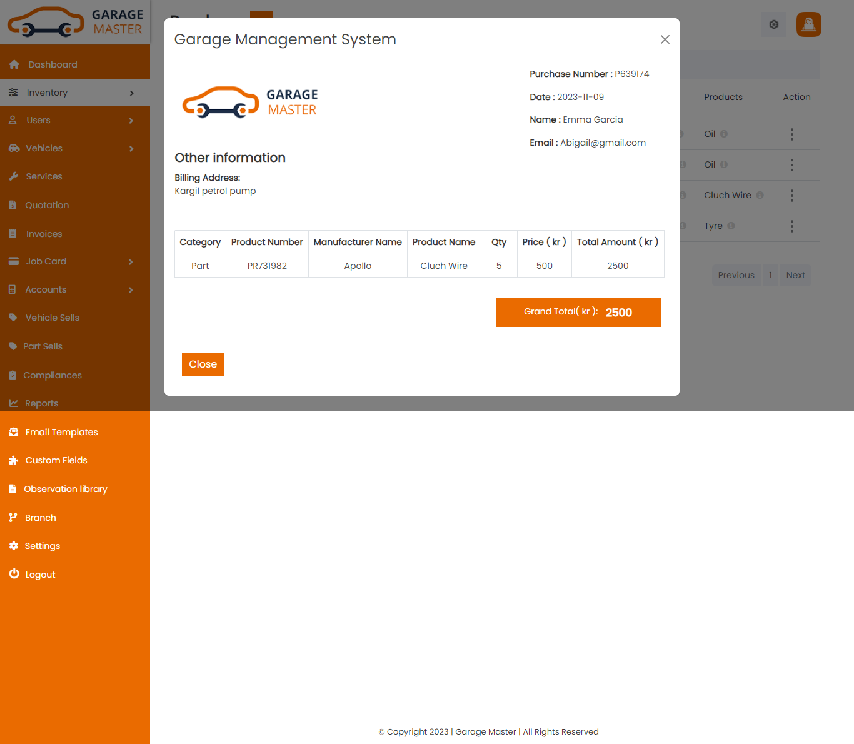Click the Services wrench icon
Viewport: 854px width, 744px height.
(13, 176)
